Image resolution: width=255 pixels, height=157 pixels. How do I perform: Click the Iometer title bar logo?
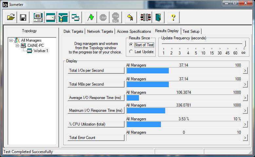[x=5, y=5]
